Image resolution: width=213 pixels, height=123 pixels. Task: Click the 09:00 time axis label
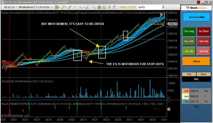[72, 120]
